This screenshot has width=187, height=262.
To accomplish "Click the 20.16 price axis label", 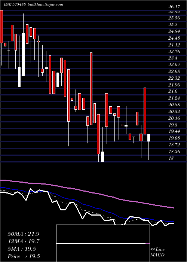I will point(174,118).
